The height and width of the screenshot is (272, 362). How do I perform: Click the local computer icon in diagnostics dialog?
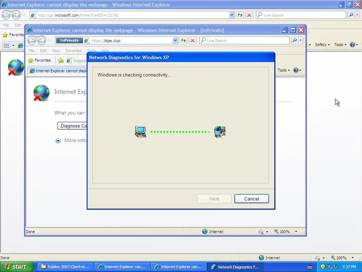[141, 132]
